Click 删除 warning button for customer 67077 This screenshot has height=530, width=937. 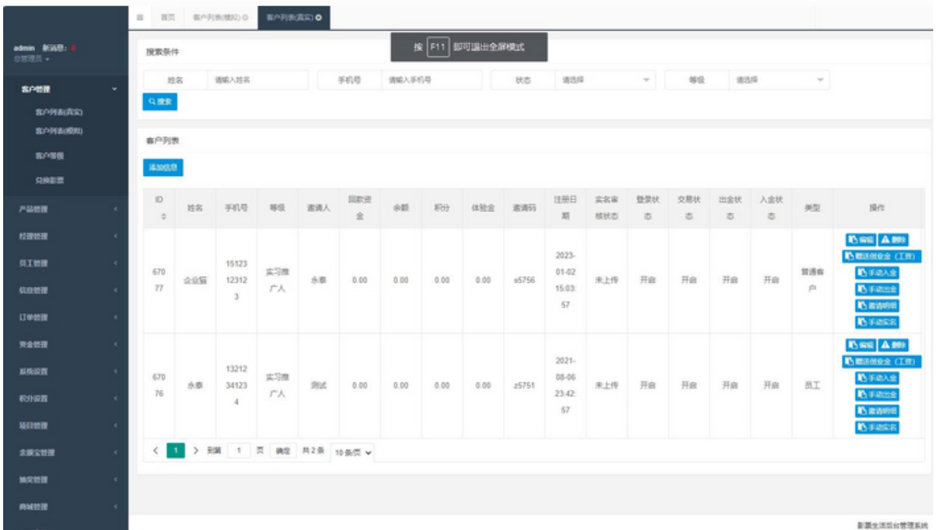[893, 240]
